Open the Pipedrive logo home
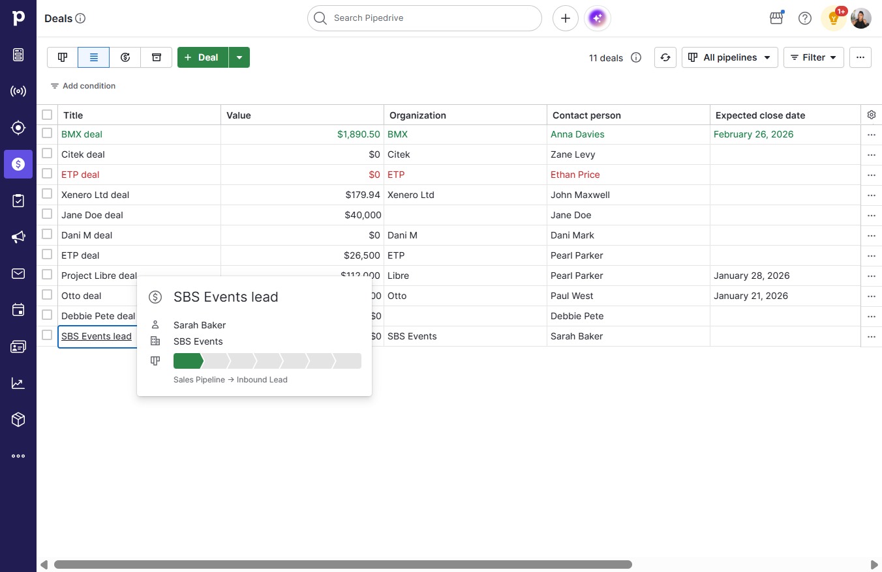Viewport: 882px width, 572px height. click(x=18, y=18)
